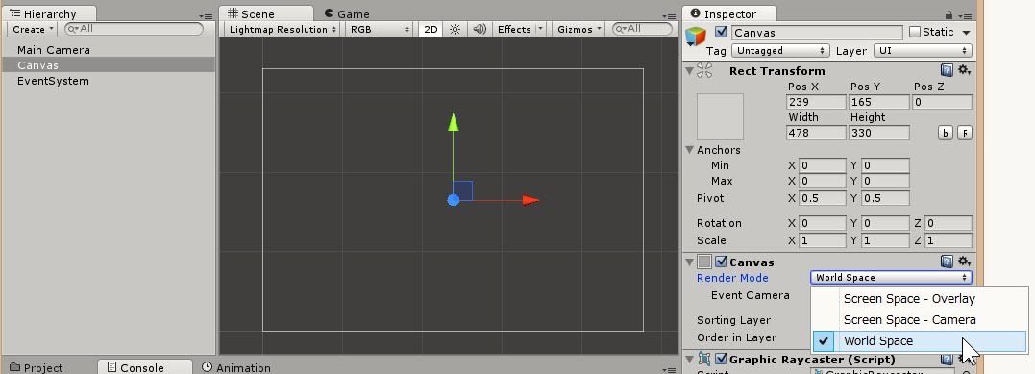Toggle the Canvas active checkbox
Image resolution: width=1035 pixels, height=374 pixels.
(721, 32)
